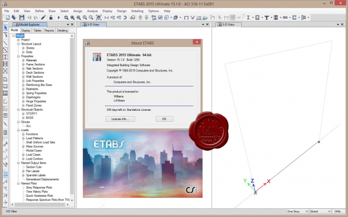This screenshot has height=217, width=348.
Task: Select the Modal Cases tree item
Action: tap(34, 151)
